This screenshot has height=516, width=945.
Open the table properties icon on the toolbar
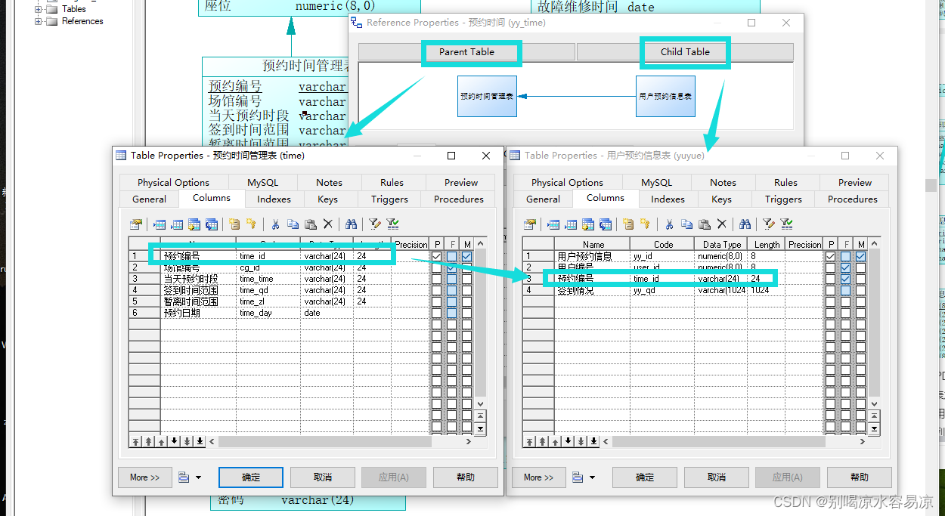click(x=136, y=224)
